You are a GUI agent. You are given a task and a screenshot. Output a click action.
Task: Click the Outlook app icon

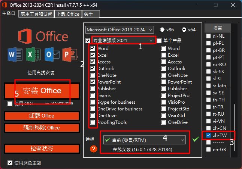[x=52, y=54]
